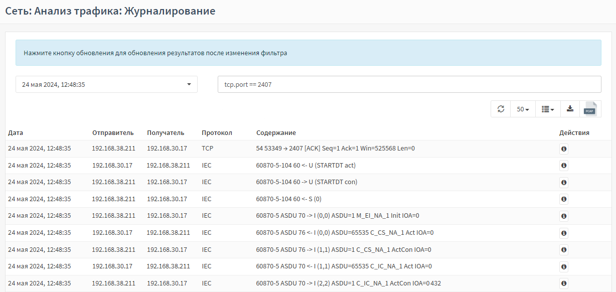Open info for the C_IC_NA_1 Act row
The image size is (616, 292).
(x=564, y=266)
